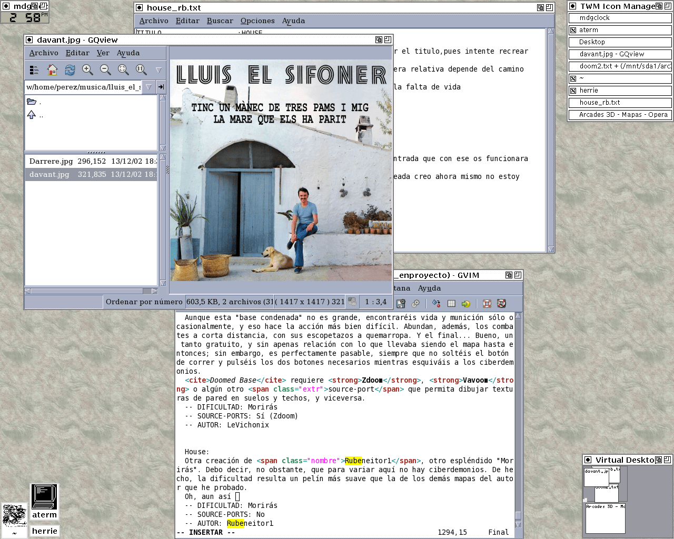The image size is (674, 539).
Task: Click the album cover image in GQview
Action: (281, 170)
